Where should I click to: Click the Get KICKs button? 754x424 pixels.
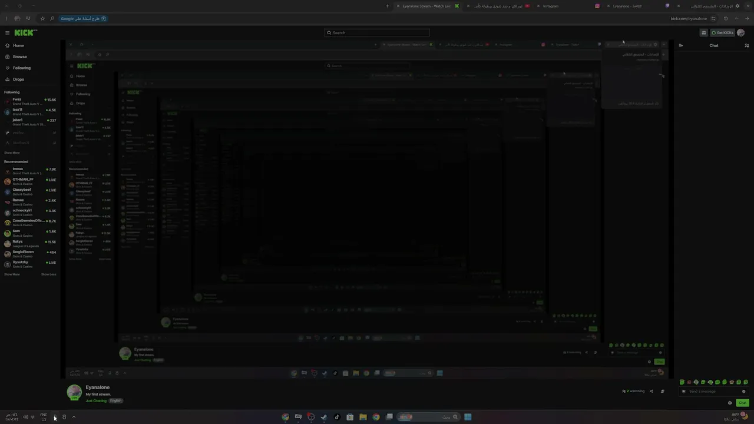[x=722, y=33]
